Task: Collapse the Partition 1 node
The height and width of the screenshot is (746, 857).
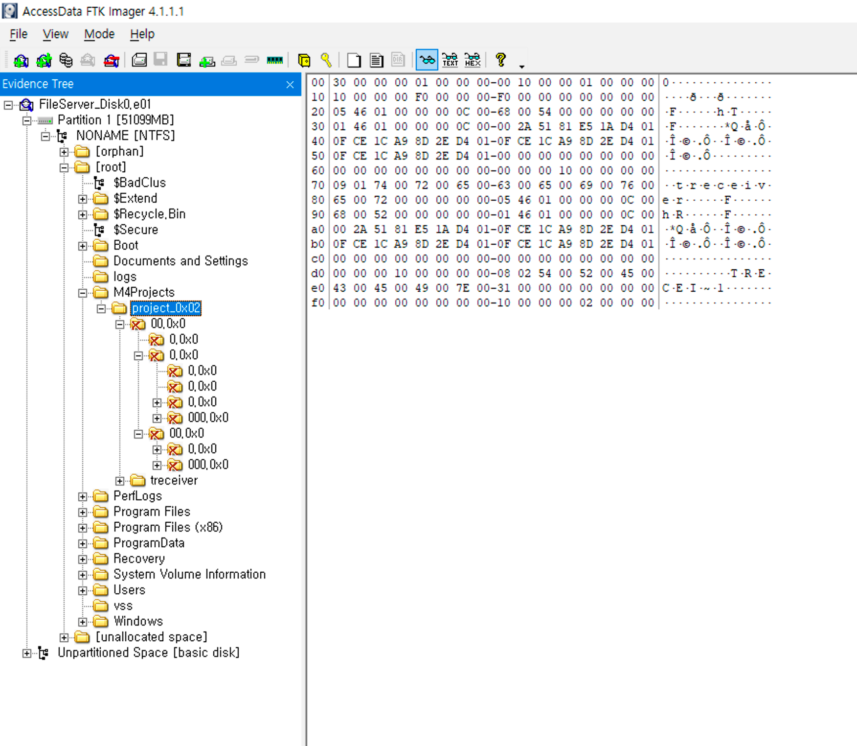Action: click(x=27, y=120)
